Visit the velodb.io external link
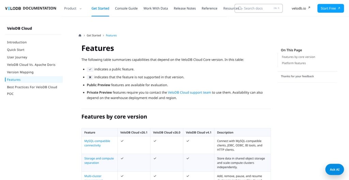Screen dimensions: 349x180 click(301, 8)
